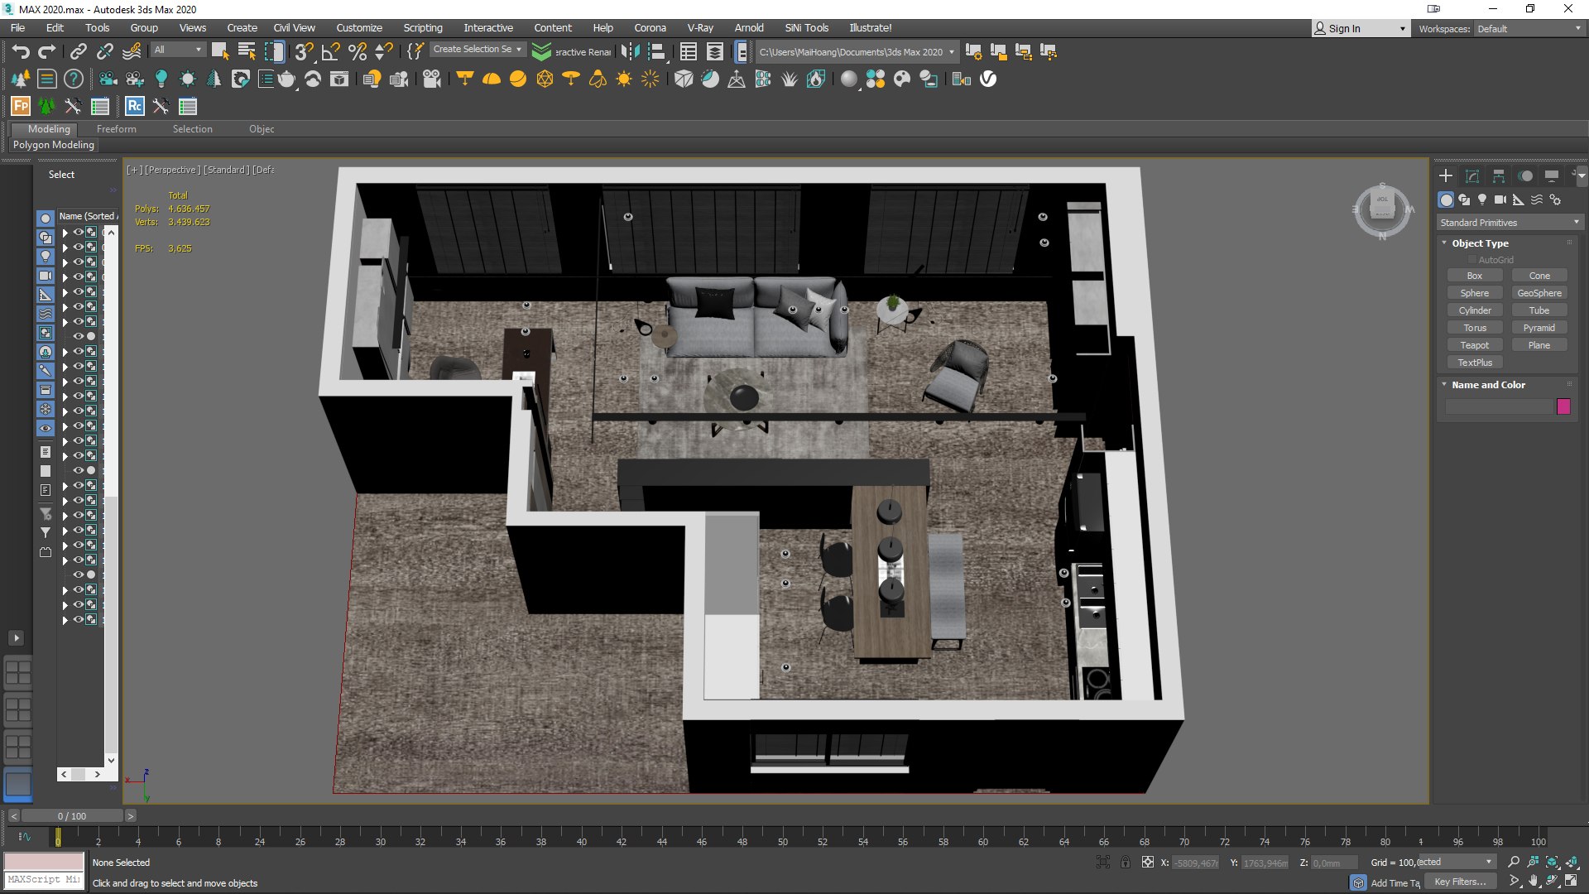Click the Zoom magnifier navigation icon

coord(1514,862)
